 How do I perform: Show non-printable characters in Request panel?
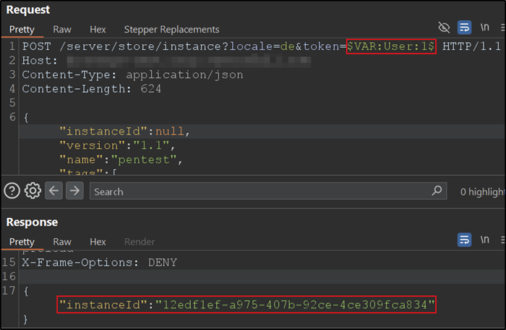pos(485,27)
